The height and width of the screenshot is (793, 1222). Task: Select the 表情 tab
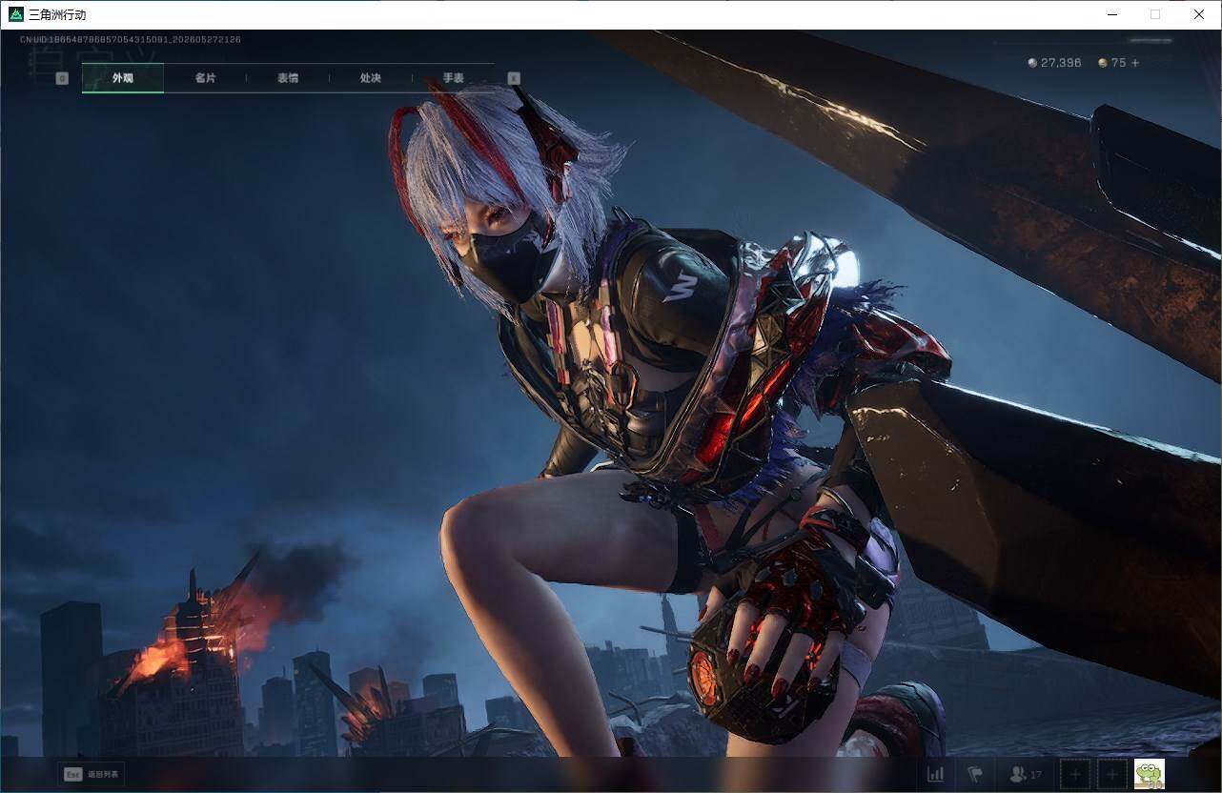click(288, 78)
